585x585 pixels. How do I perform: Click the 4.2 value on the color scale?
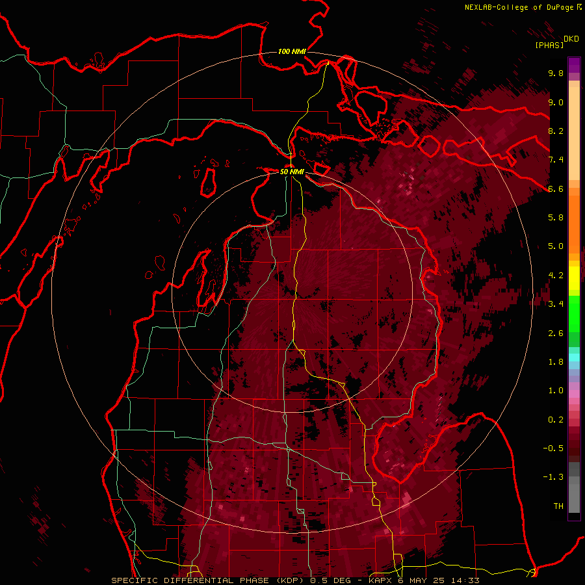point(556,276)
